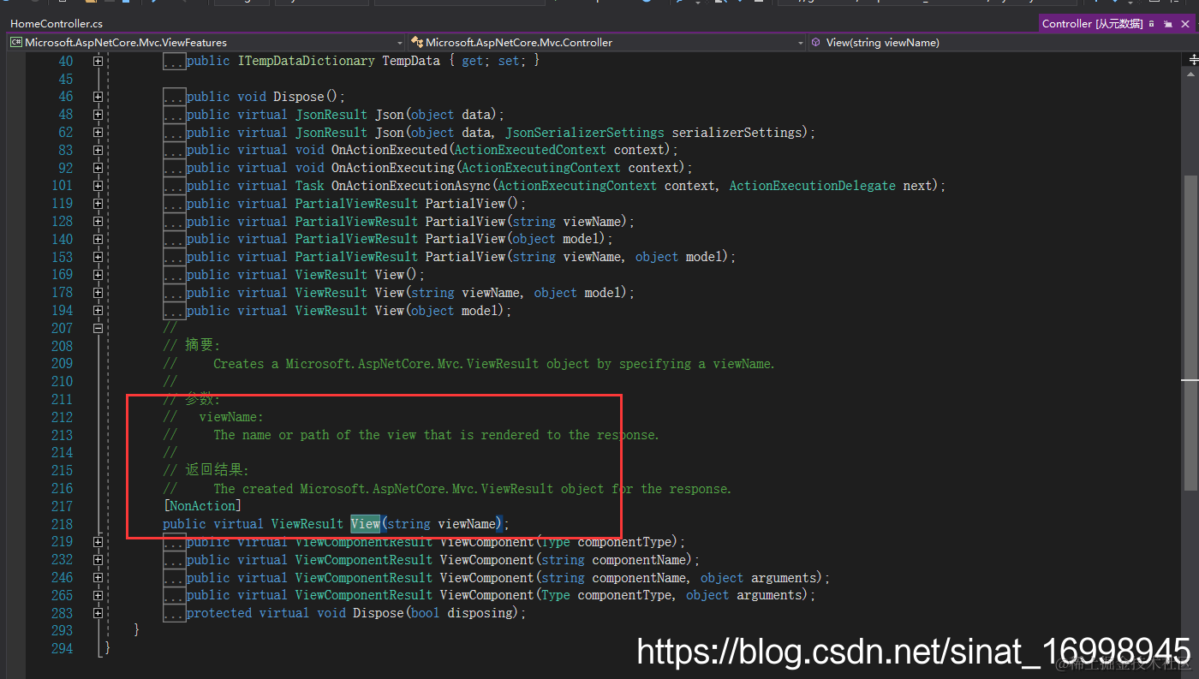The width and height of the screenshot is (1199, 679).
Task: Click the Task return type on line 101
Action: click(310, 186)
